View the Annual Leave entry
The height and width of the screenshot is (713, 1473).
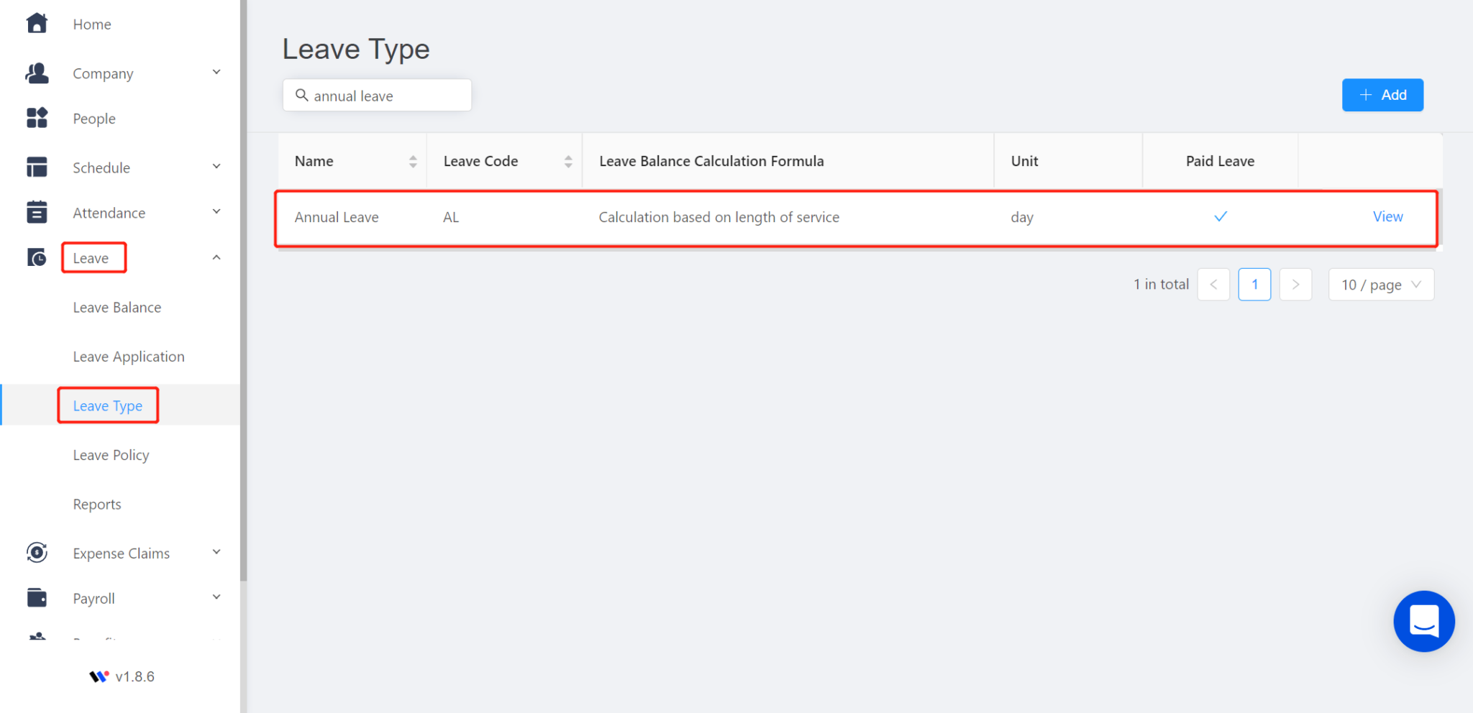click(x=1387, y=217)
